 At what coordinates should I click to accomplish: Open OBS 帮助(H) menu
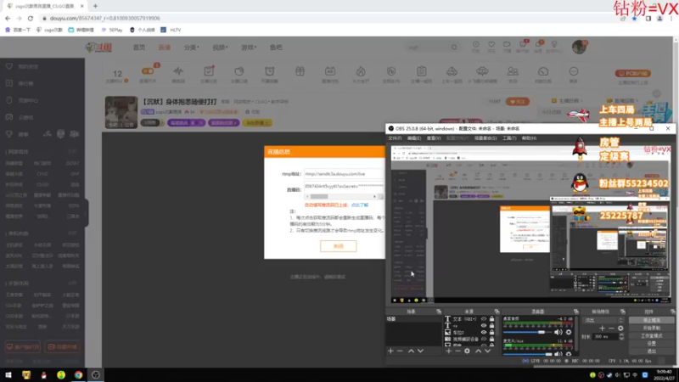[x=529, y=138]
